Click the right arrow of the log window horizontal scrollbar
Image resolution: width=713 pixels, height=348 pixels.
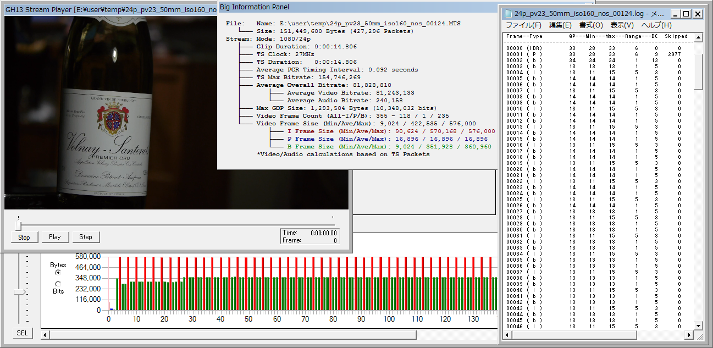(x=688, y=335)
